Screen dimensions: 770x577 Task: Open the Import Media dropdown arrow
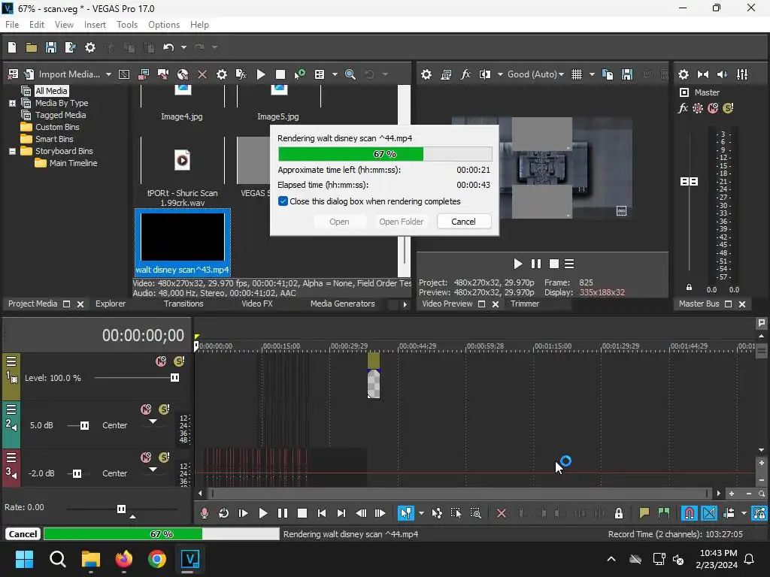108,74
